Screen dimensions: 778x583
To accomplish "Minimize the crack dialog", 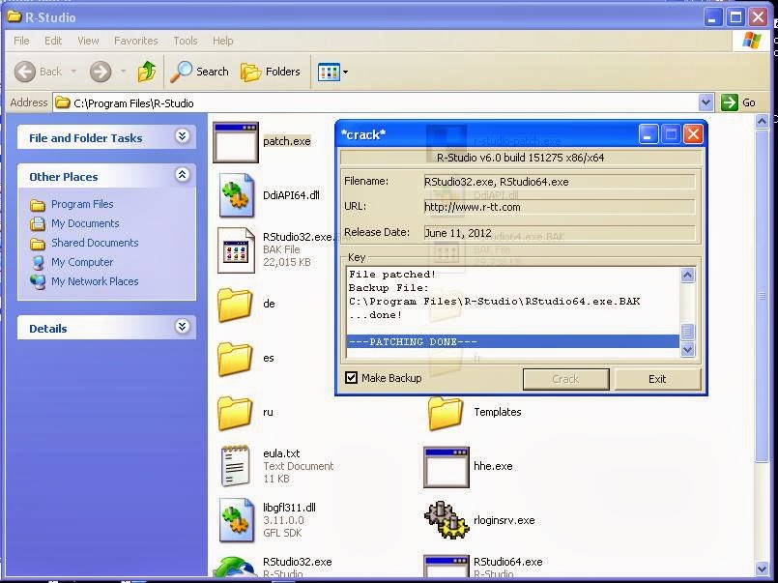I will point(648,134).
